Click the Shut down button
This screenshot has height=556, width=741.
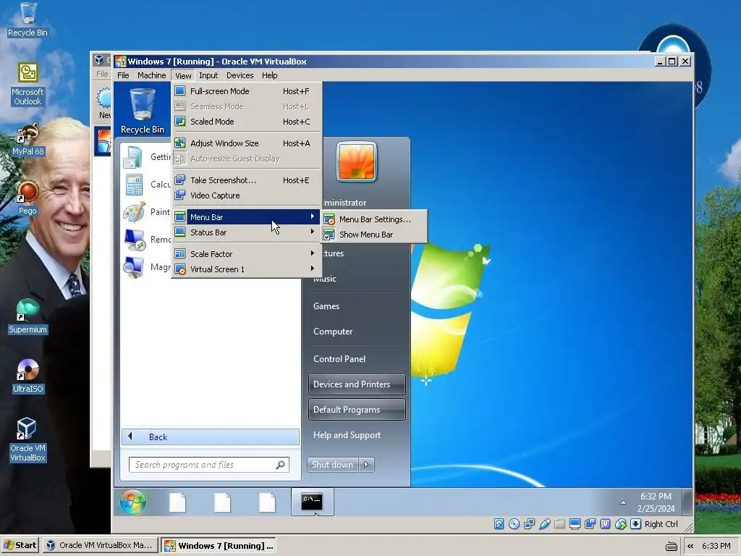[333, 465]
